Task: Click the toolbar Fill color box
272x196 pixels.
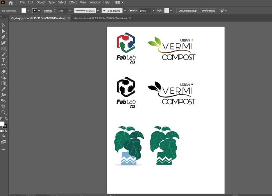Action: pos(2,123)
